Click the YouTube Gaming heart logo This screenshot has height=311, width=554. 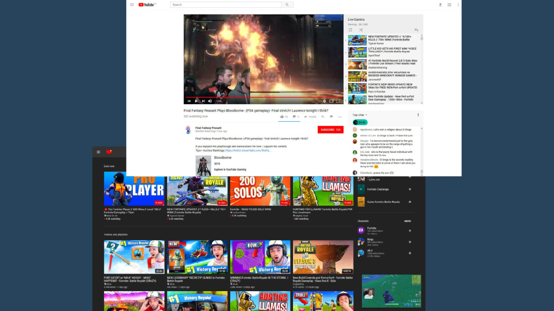tap(109, 152)
